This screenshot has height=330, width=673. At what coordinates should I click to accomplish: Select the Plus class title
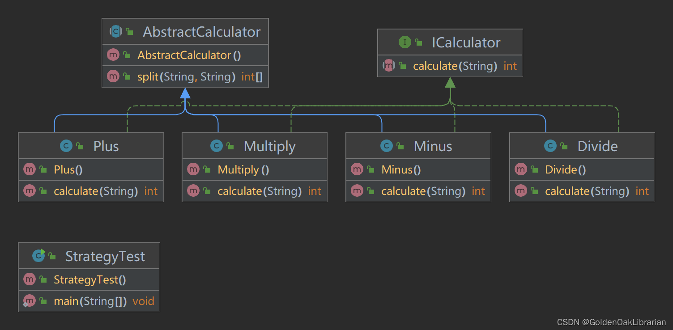tap(106, 146)
